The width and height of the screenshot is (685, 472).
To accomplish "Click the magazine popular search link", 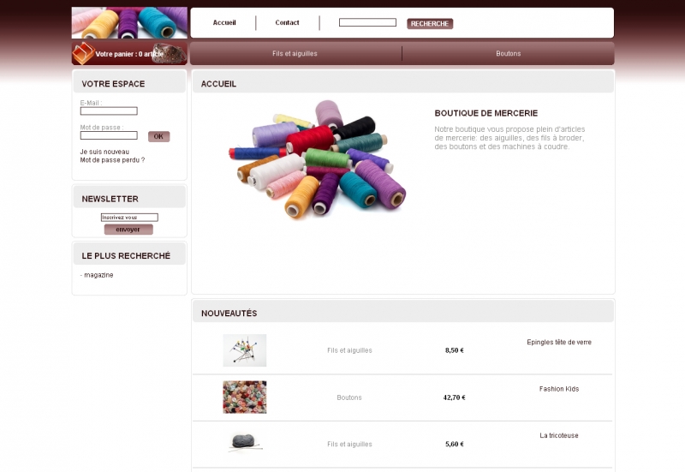I will pyautogui.click(x=98, y=275).
